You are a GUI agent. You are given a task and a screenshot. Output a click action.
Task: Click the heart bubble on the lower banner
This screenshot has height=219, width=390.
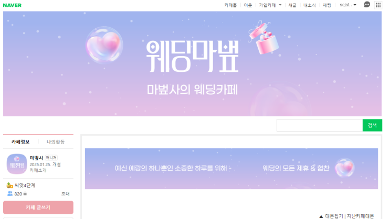pyautogui.click(x=345, y=168)
